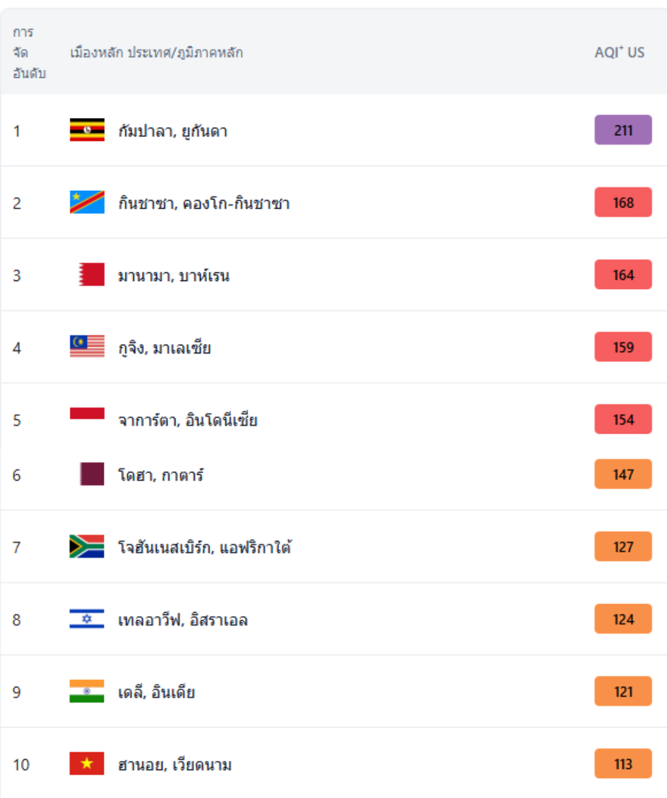Open the กินชาซา, คองโก-กินชาซา link

(x=204, y=203)
